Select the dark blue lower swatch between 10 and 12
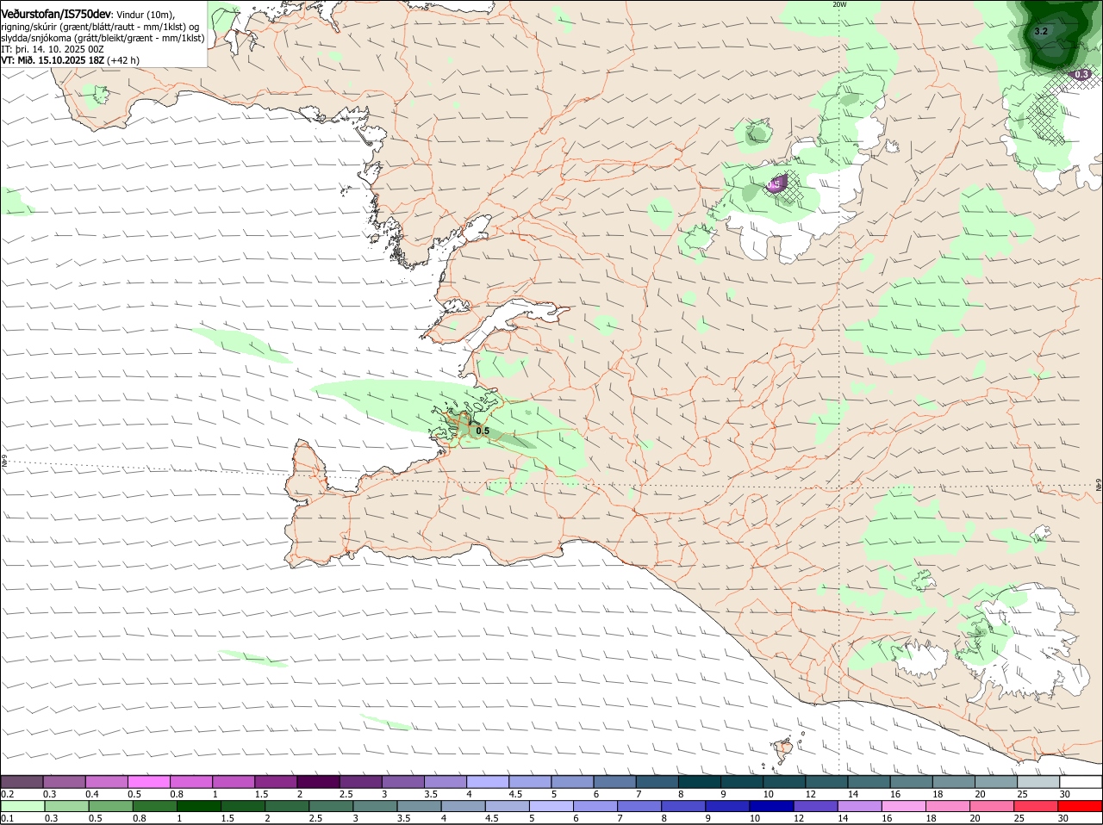The width and height of the screenshot is (1103, 825). (773, 806)
